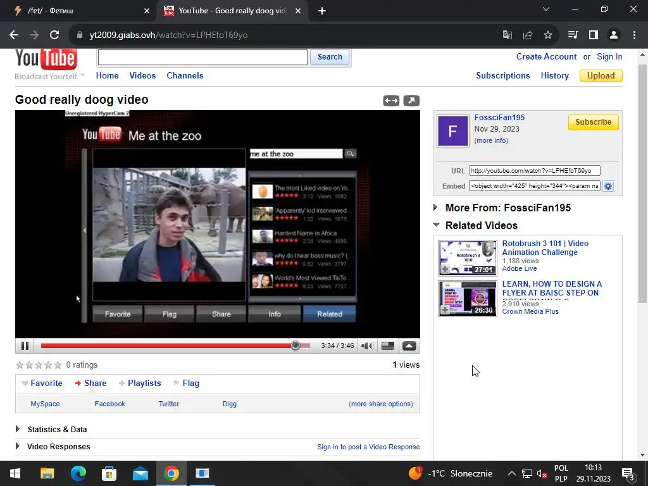This screenshot has width=648, height=486.
Task: Click Sign in to post a Video Response
Action: (x=368, y=447)
